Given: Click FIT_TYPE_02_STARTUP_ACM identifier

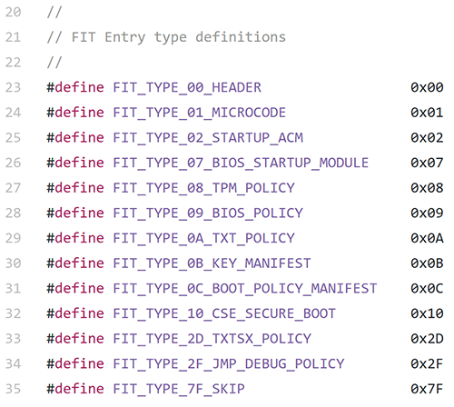Looking at the screenshot, I should [x=208, y=138].
